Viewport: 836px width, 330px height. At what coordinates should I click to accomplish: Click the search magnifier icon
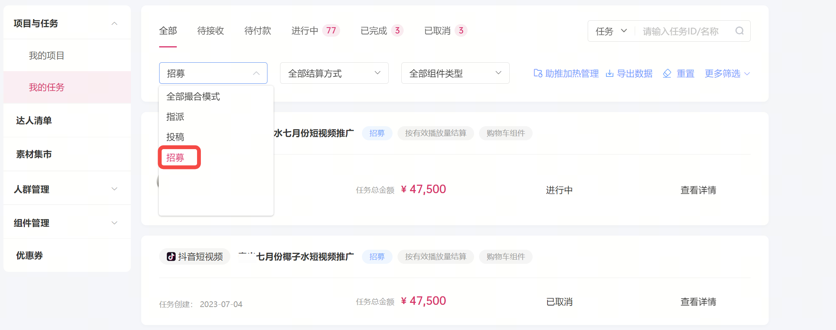click(739, 31)
